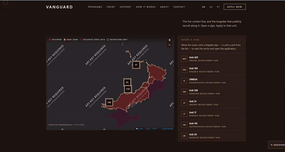Open brigade sign 31 on the map
Screen dimensions: 285x152
pyautogui.click(x=127, y=82)
